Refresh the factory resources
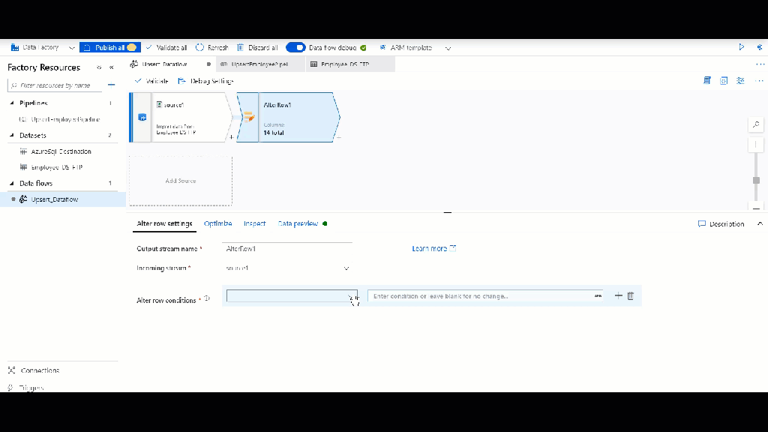 212,47
